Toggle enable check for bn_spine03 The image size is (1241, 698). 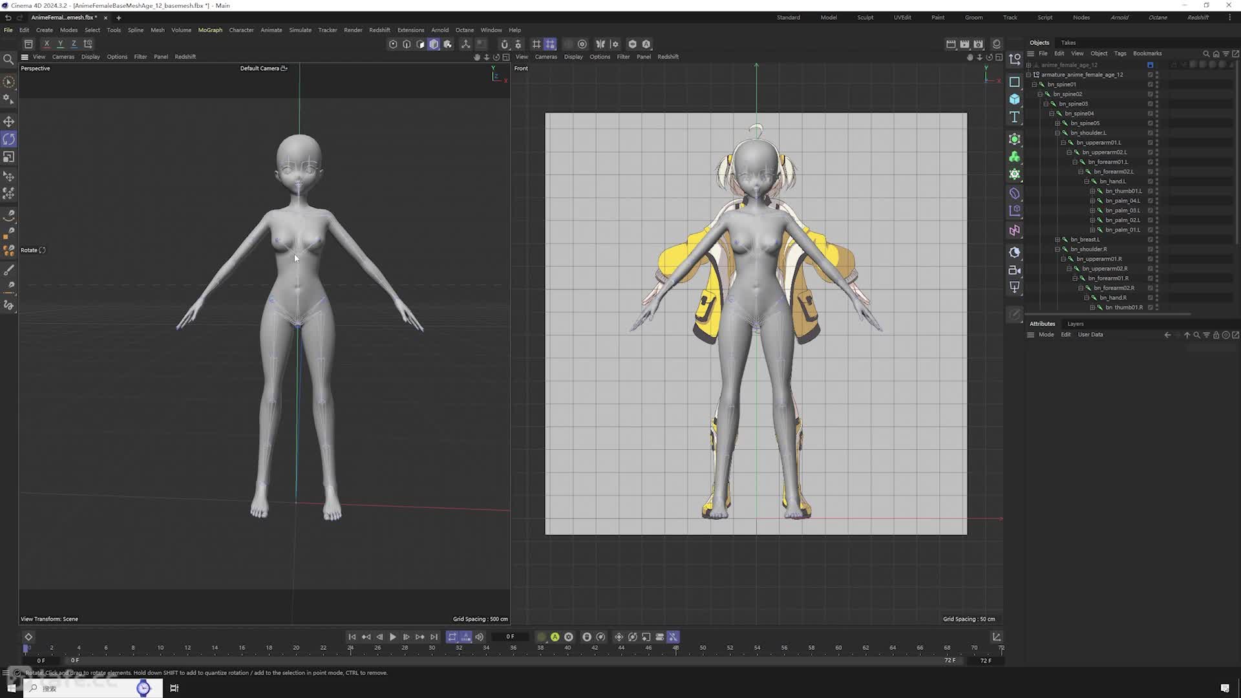pyautogui.click(x=1151, y=104)
